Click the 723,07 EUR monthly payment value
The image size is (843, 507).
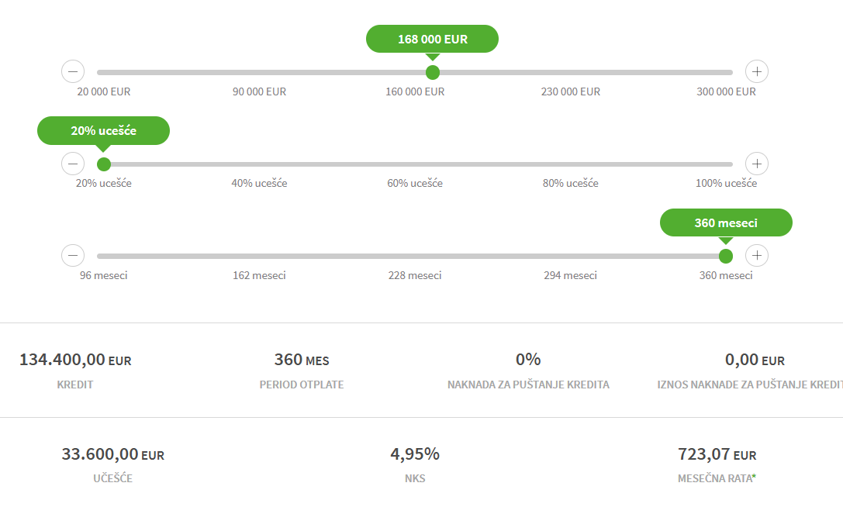(717, 454)
